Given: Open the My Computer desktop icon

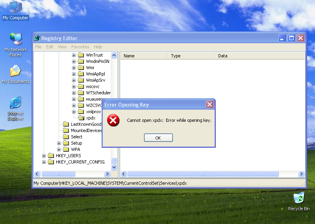Looking at the screenshot, I should 15,11.
